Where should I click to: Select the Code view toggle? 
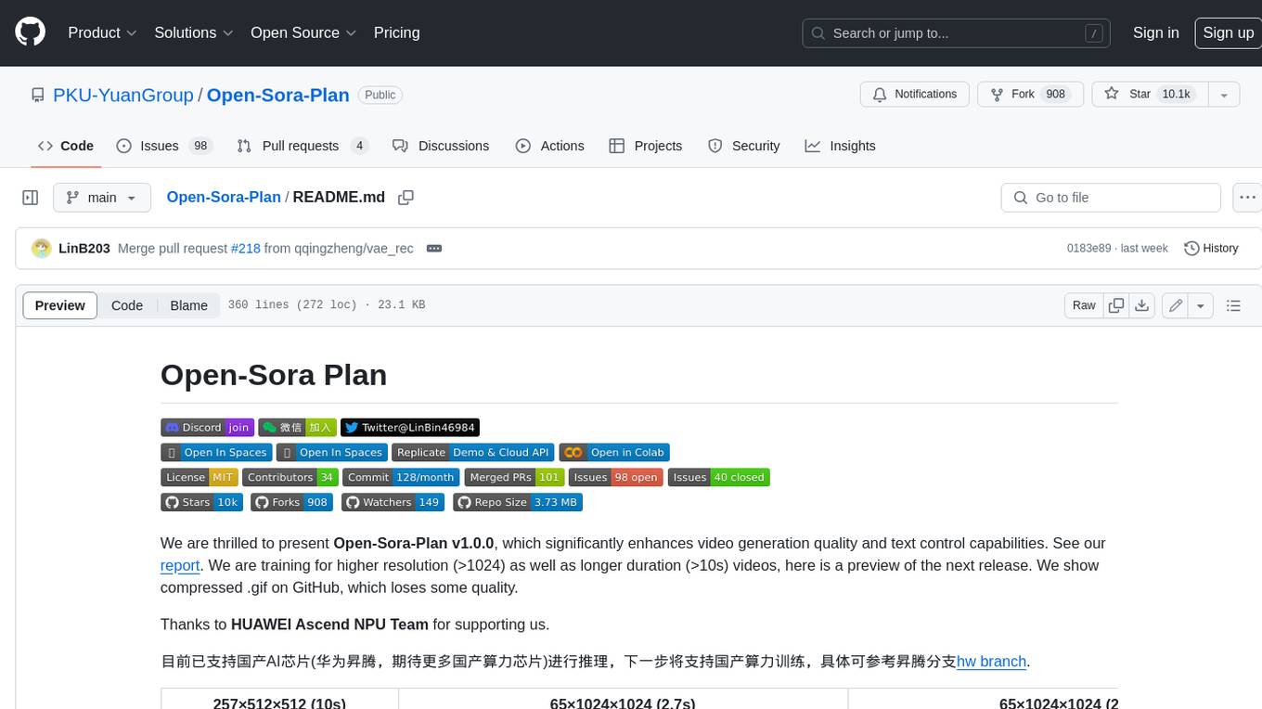(x=127, y=305)
